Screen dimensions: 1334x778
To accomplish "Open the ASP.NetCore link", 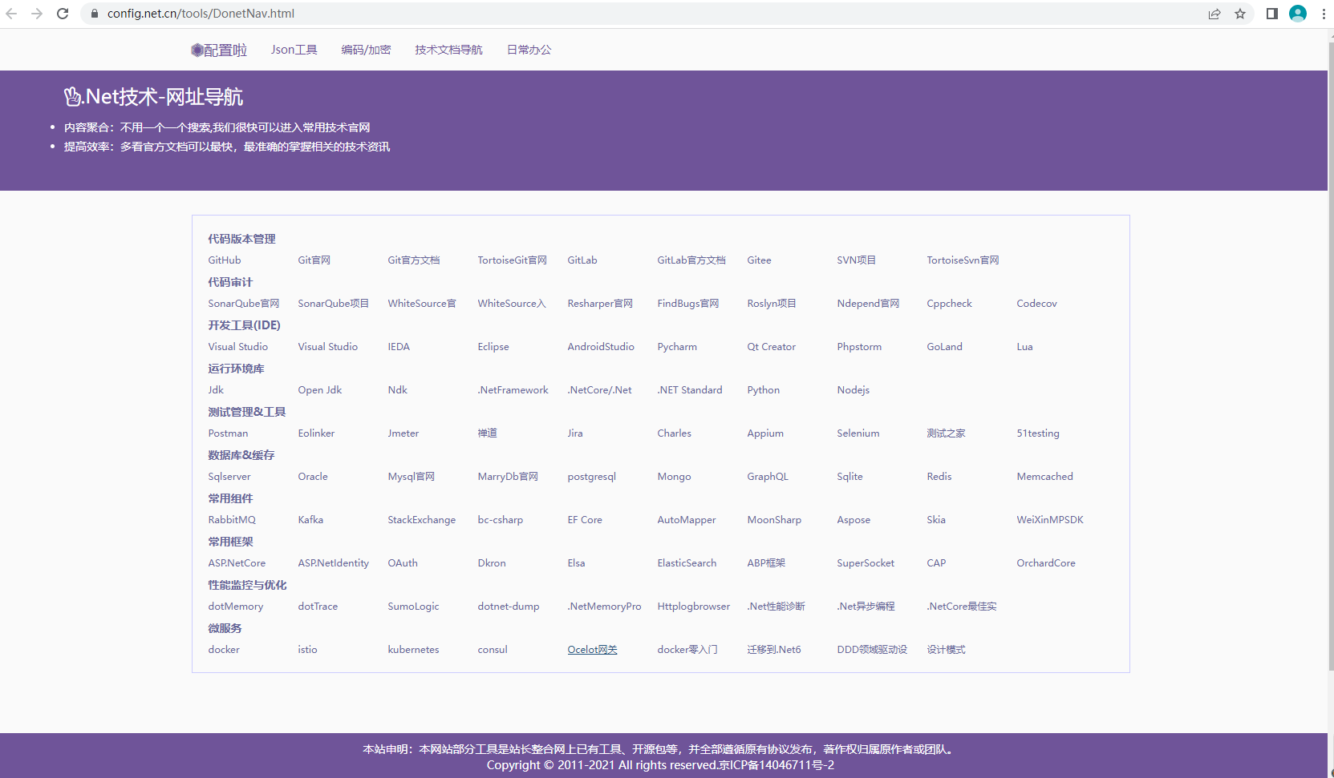I will tap(237, 563).
